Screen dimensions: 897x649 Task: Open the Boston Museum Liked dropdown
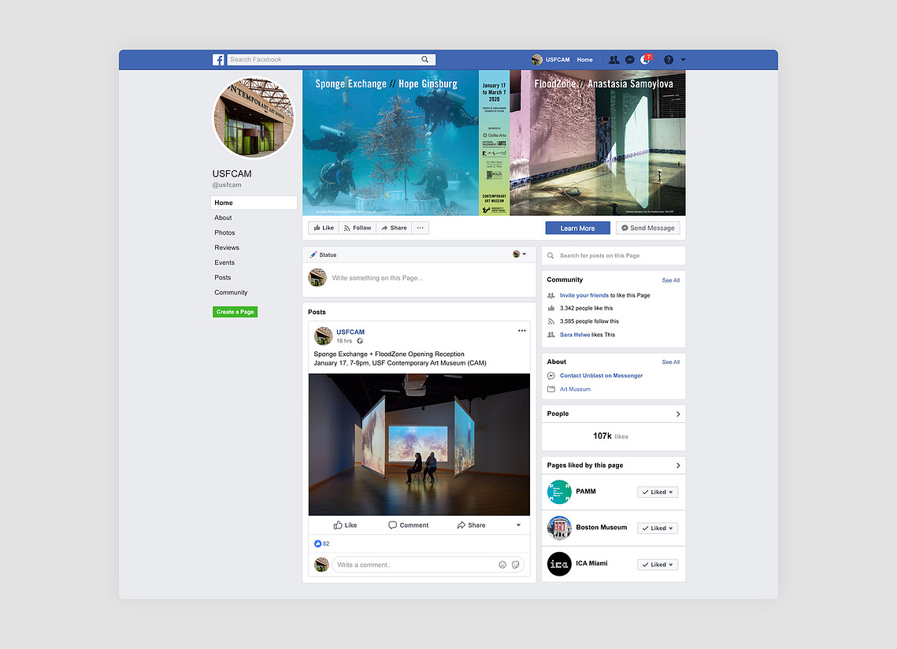[x=658, y=528]
